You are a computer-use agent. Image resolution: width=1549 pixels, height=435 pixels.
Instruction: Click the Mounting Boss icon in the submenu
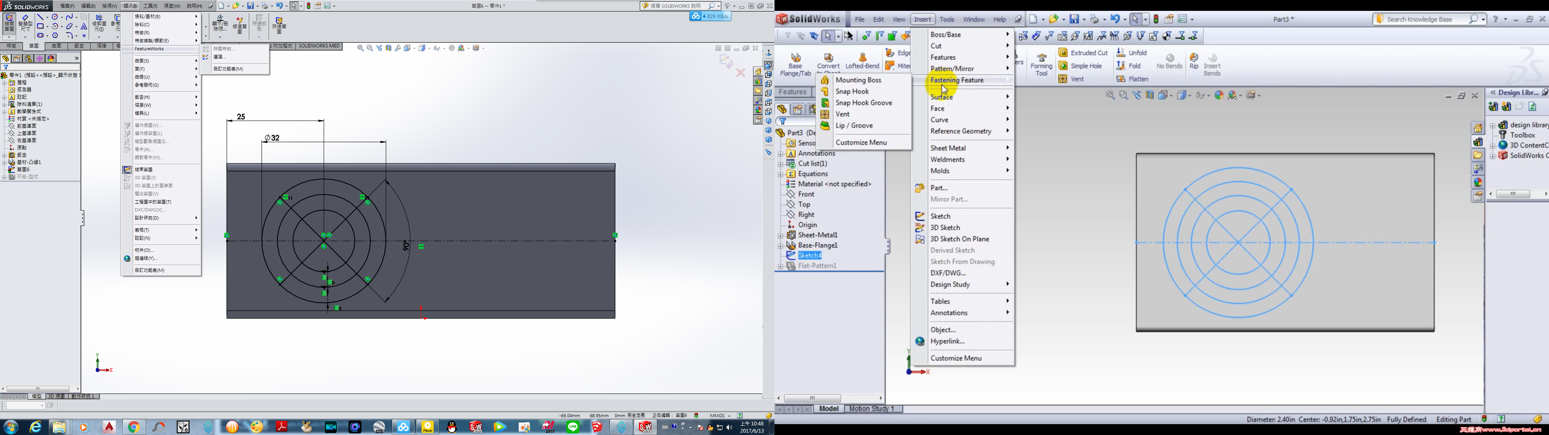(825, 80)
